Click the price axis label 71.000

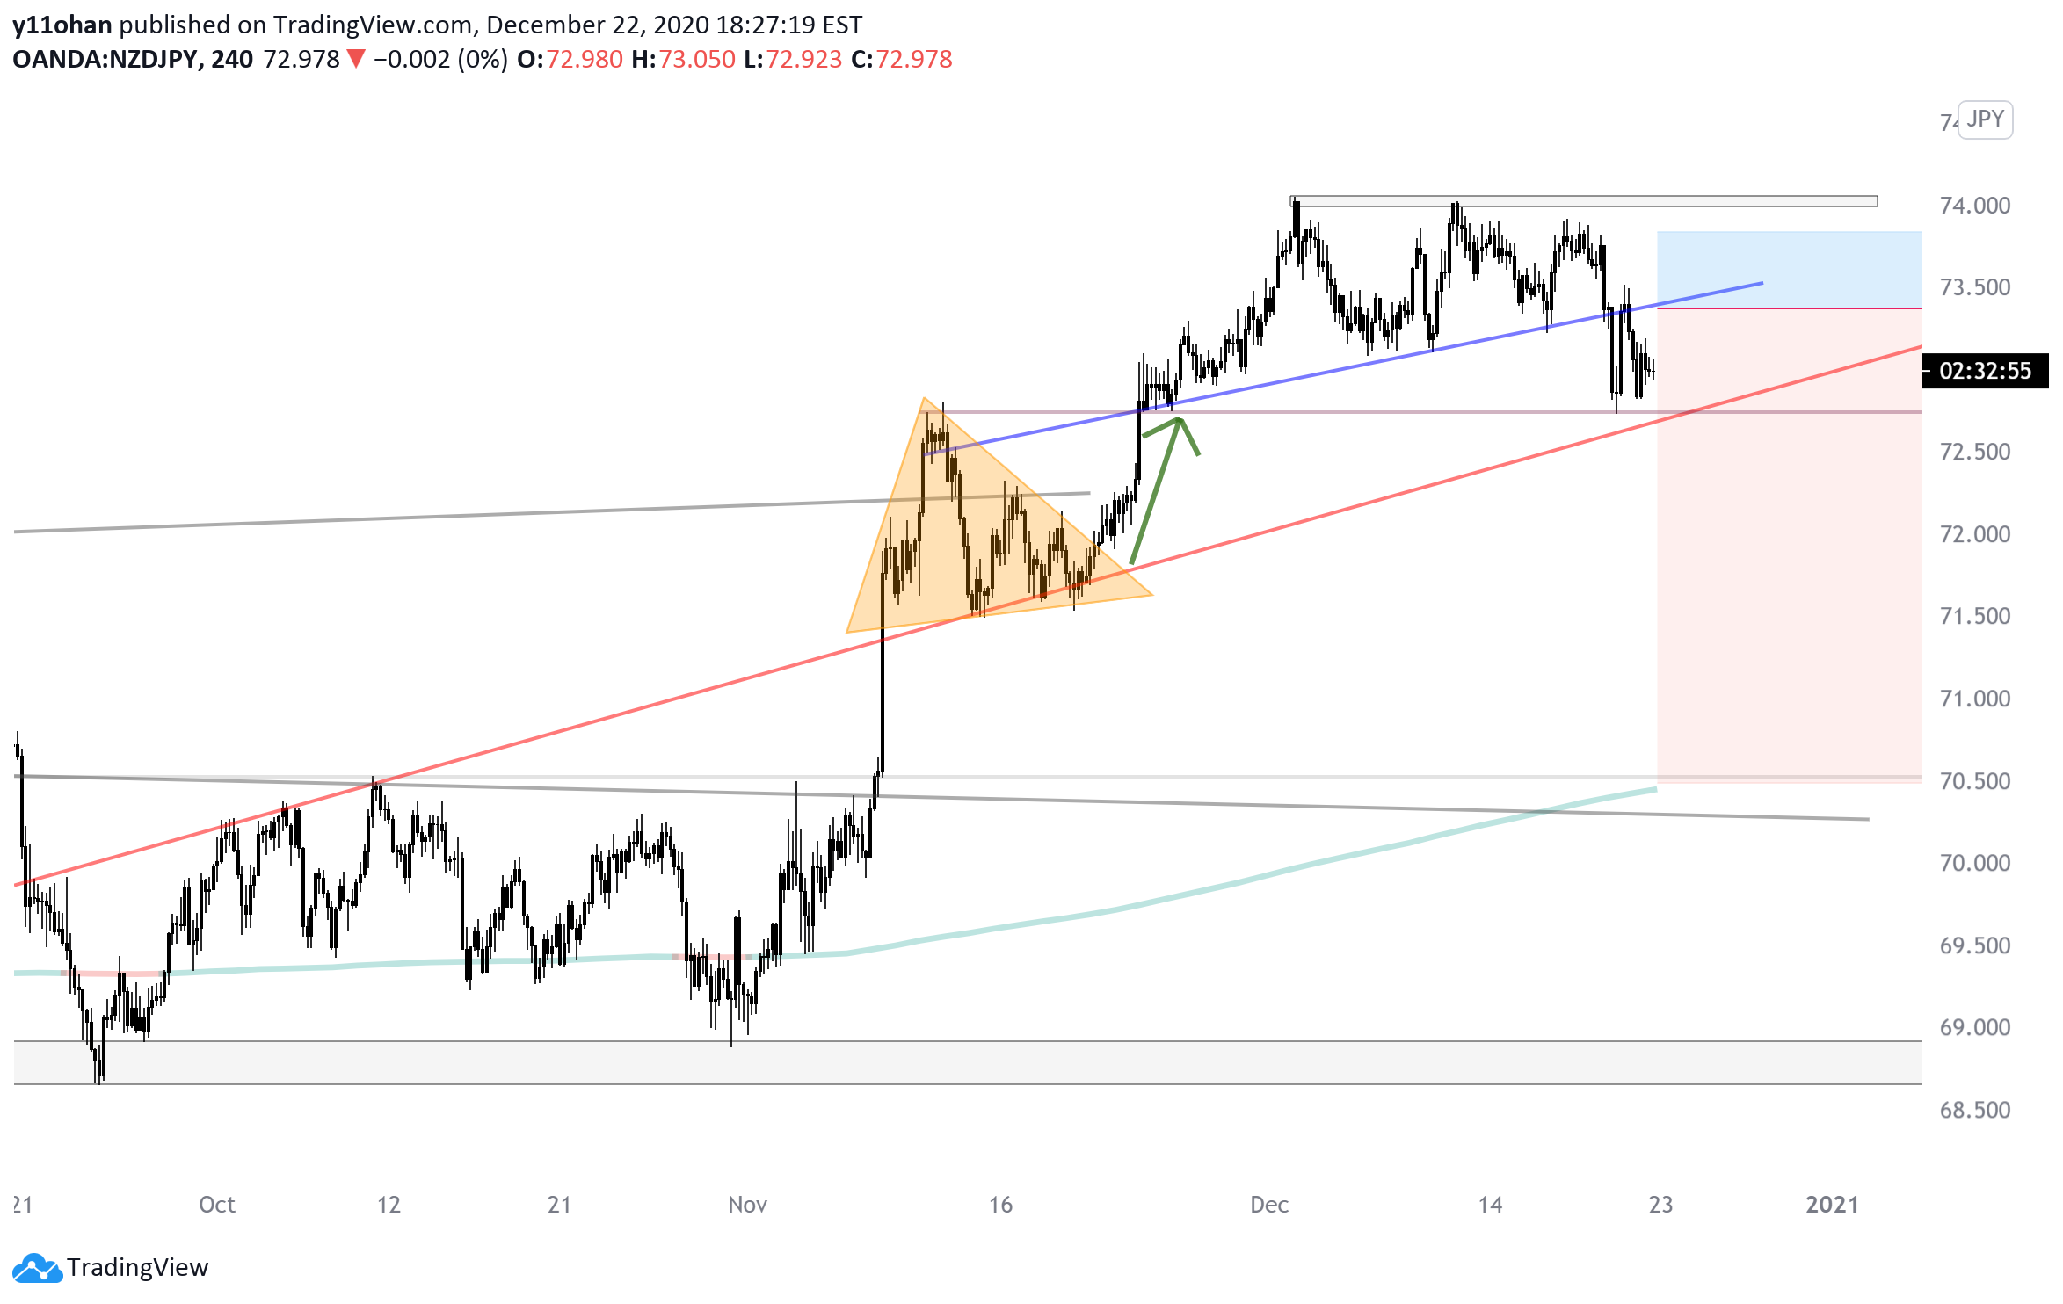(1975, 699)
